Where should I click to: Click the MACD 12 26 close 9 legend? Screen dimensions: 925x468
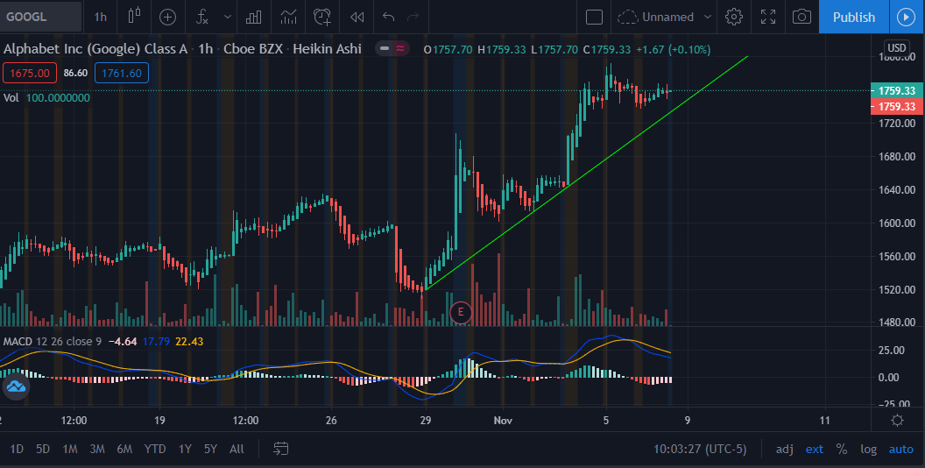tap(53, 341)
